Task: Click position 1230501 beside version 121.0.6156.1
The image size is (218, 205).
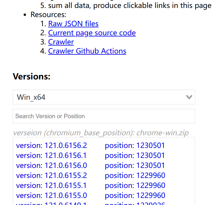Action: point(135,156)
